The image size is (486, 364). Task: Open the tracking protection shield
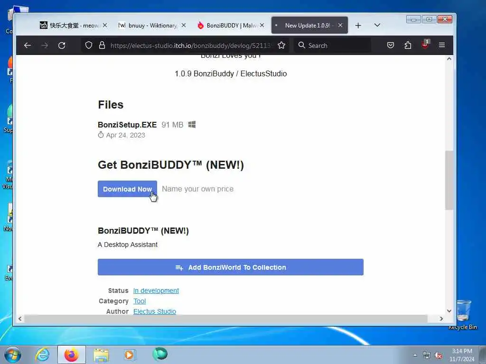(89, 45)
